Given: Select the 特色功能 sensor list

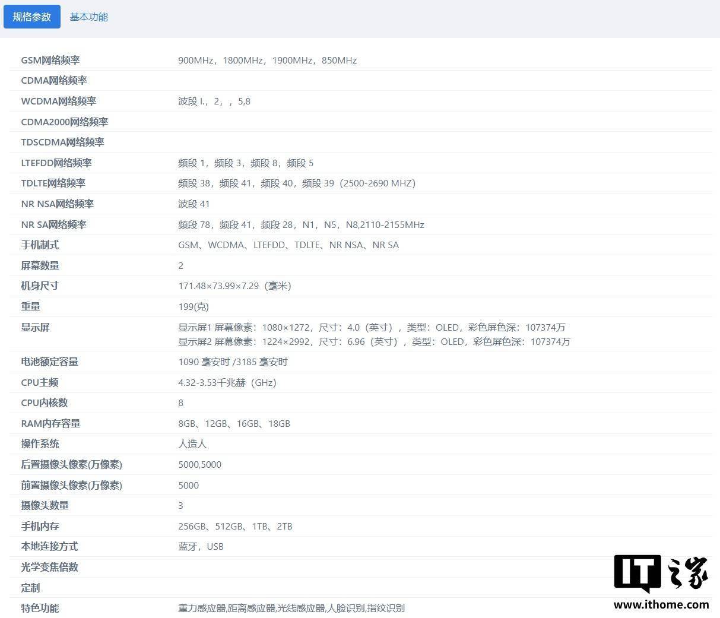Looking at the screenshot, I should point(291,608).
